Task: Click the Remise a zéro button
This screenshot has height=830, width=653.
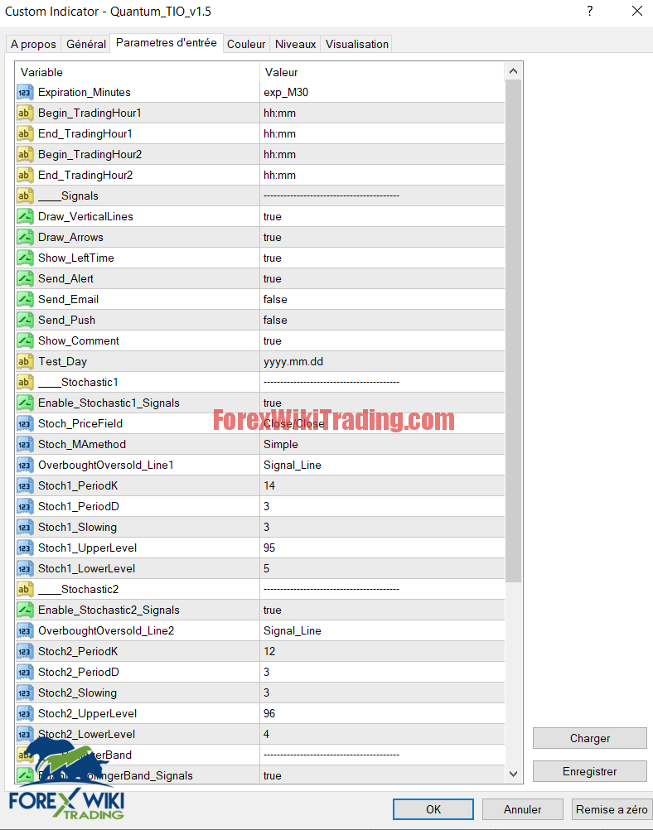Action: [x=612, y=809]
